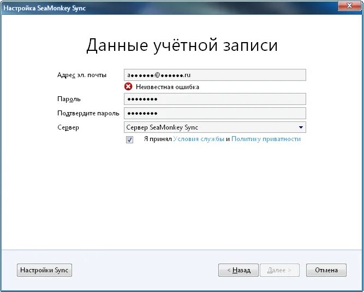Image resolution: width=364 pixels, height=292 pixels.
Task: Click the Настройка SeaMonkey Sync title bar text
Action: tap(44, 8)
